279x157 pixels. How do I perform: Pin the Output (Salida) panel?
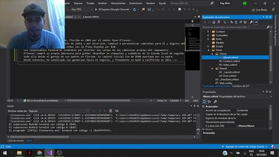(194, 106)
